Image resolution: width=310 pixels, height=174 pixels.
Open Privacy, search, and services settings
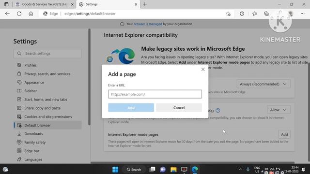(47, 74)
